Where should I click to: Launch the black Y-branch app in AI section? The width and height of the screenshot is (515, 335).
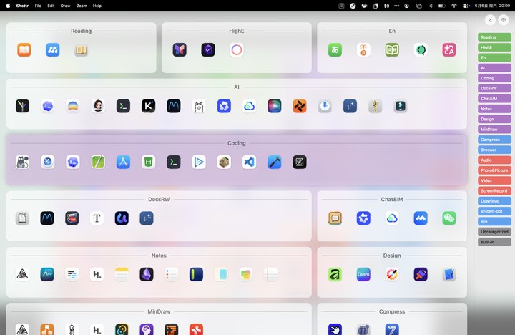pos(22,106)
